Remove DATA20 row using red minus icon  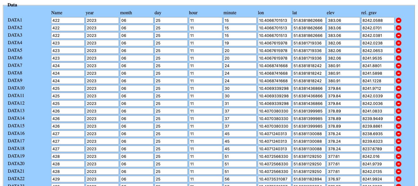(x=399, y=164)
